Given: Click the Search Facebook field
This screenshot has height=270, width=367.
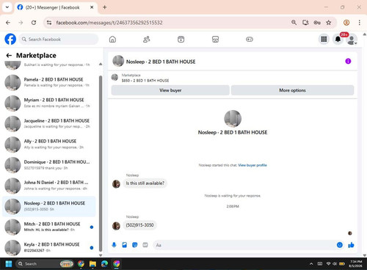Looking at the screenshot, I should (59, 39).
